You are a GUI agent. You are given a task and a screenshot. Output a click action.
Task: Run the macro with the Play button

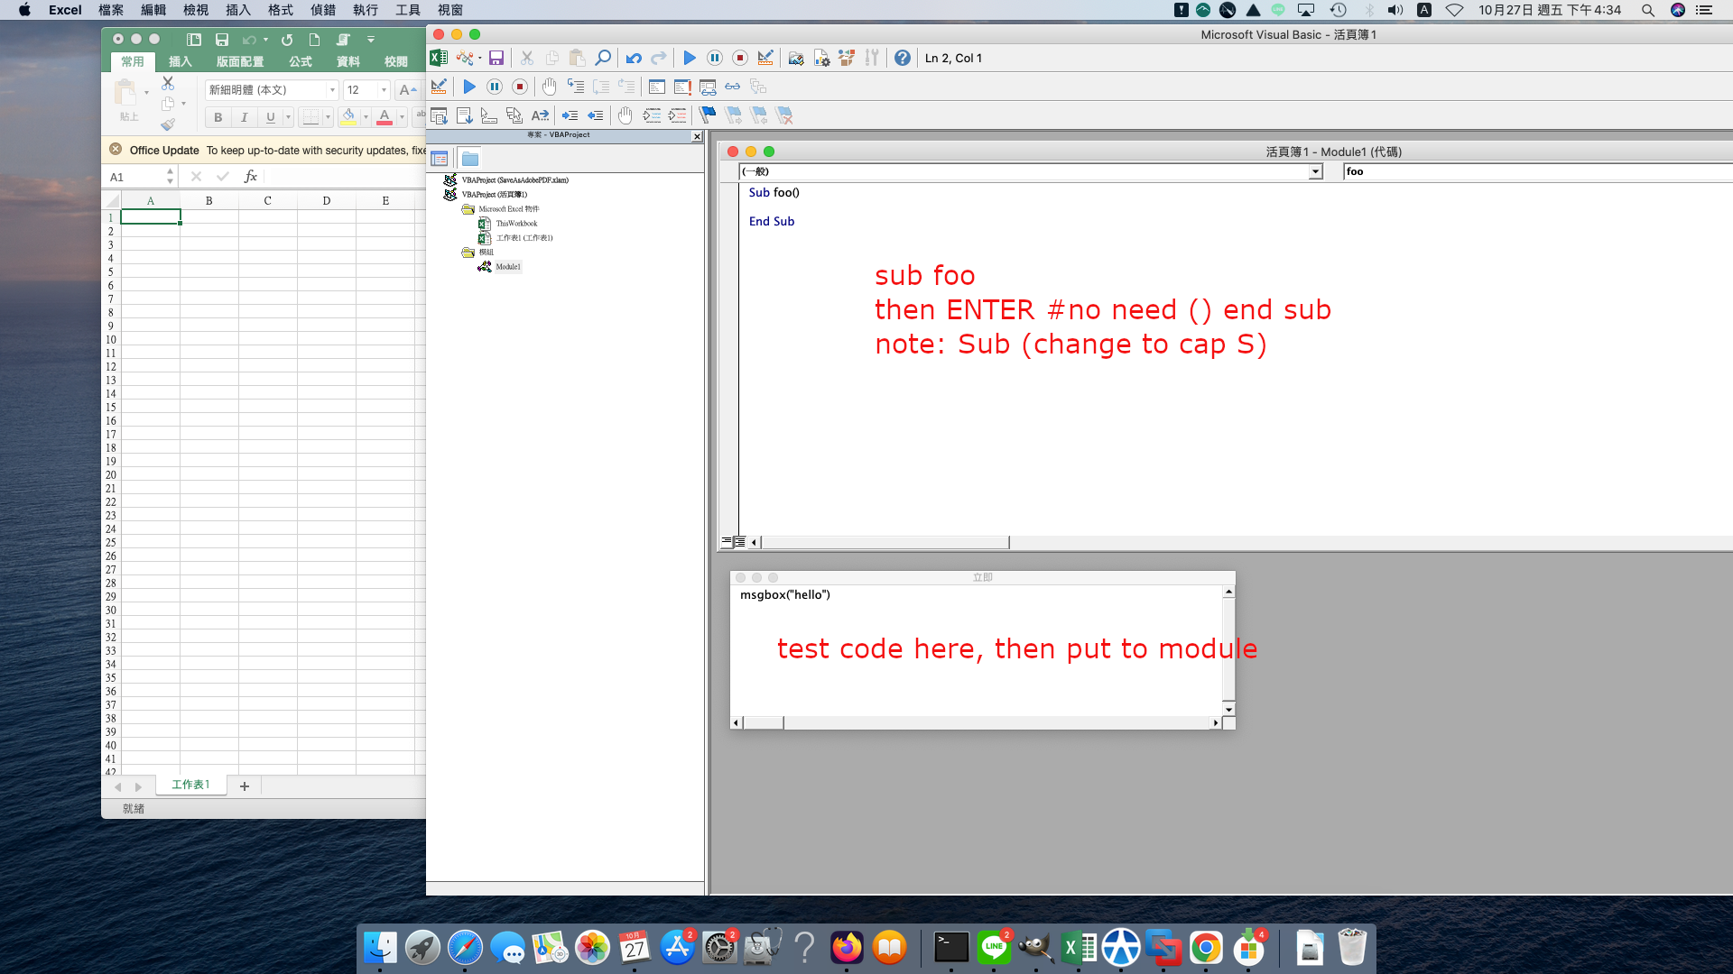pos(689,59)
